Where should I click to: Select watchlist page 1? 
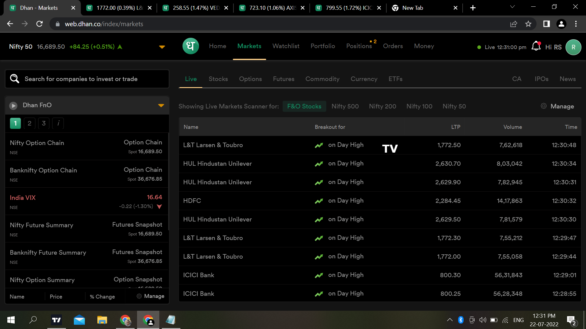[15, 123]
